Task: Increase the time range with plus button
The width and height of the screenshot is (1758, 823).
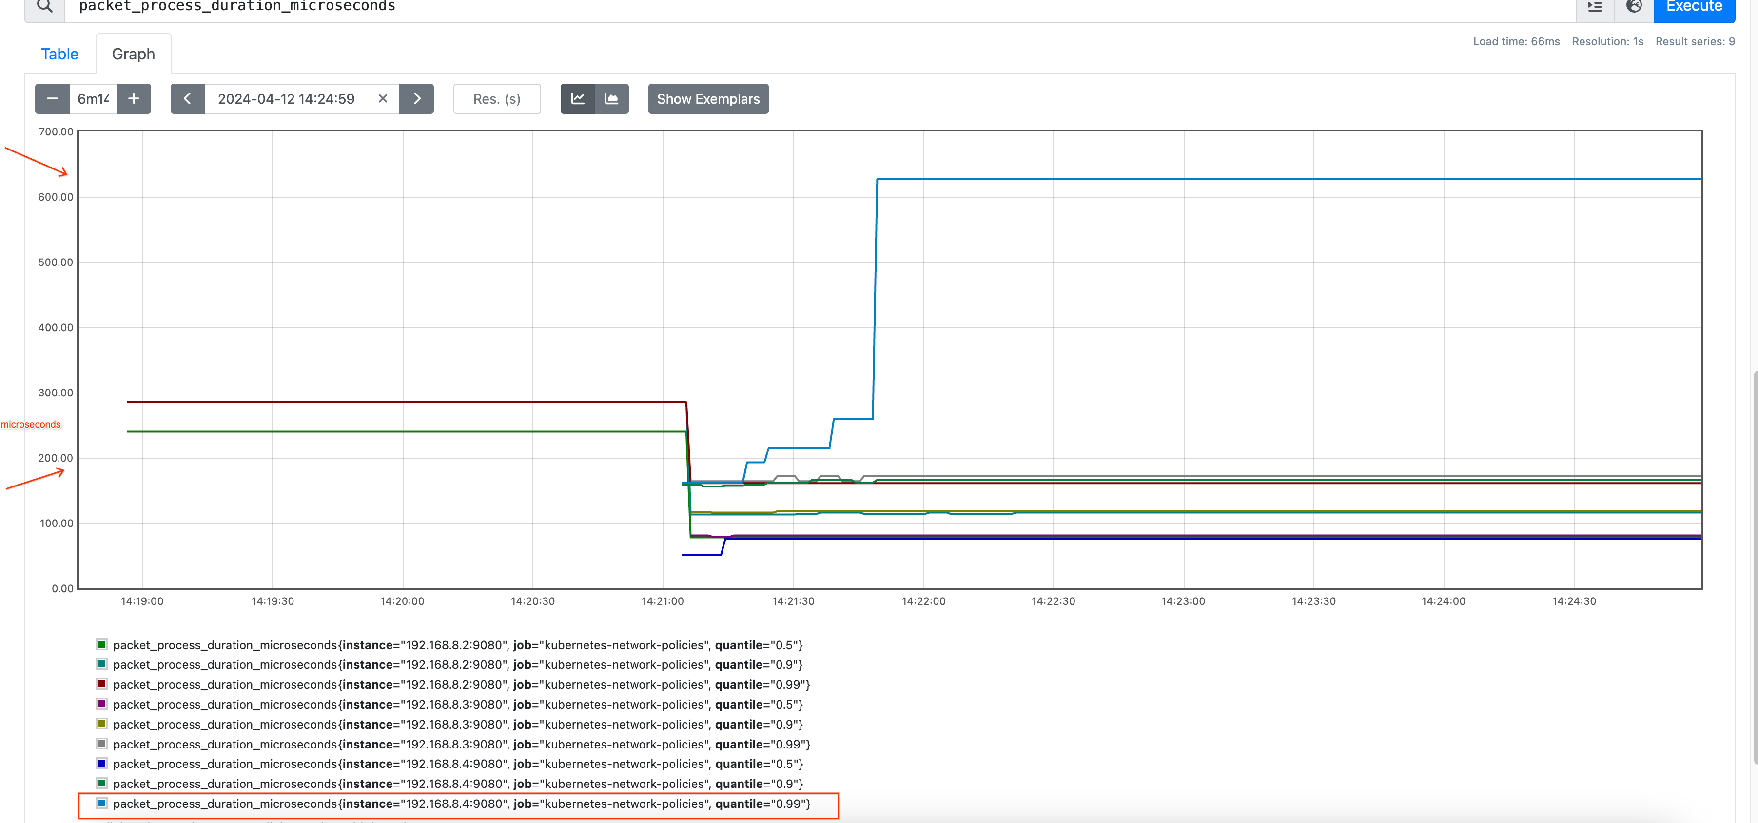Action: (134, 99)
